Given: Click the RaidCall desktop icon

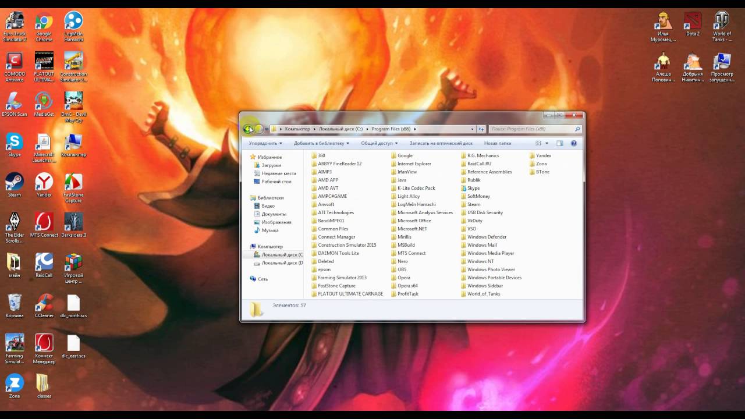Looking at the screenshot, I should 44,265.
